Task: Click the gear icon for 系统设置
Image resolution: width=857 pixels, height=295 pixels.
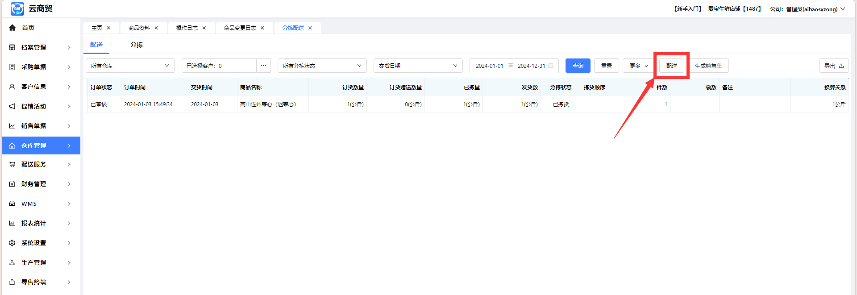Action: point(12,243)
